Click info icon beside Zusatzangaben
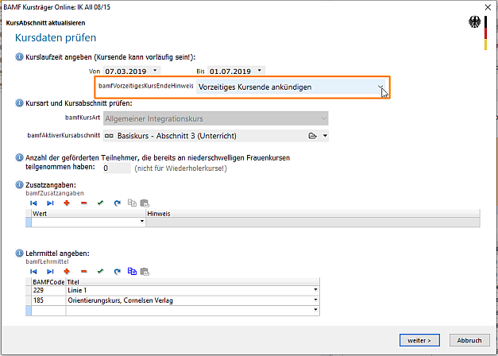This screenshot has width=498, height=356. pyautogui.click(x=19, y=185)
